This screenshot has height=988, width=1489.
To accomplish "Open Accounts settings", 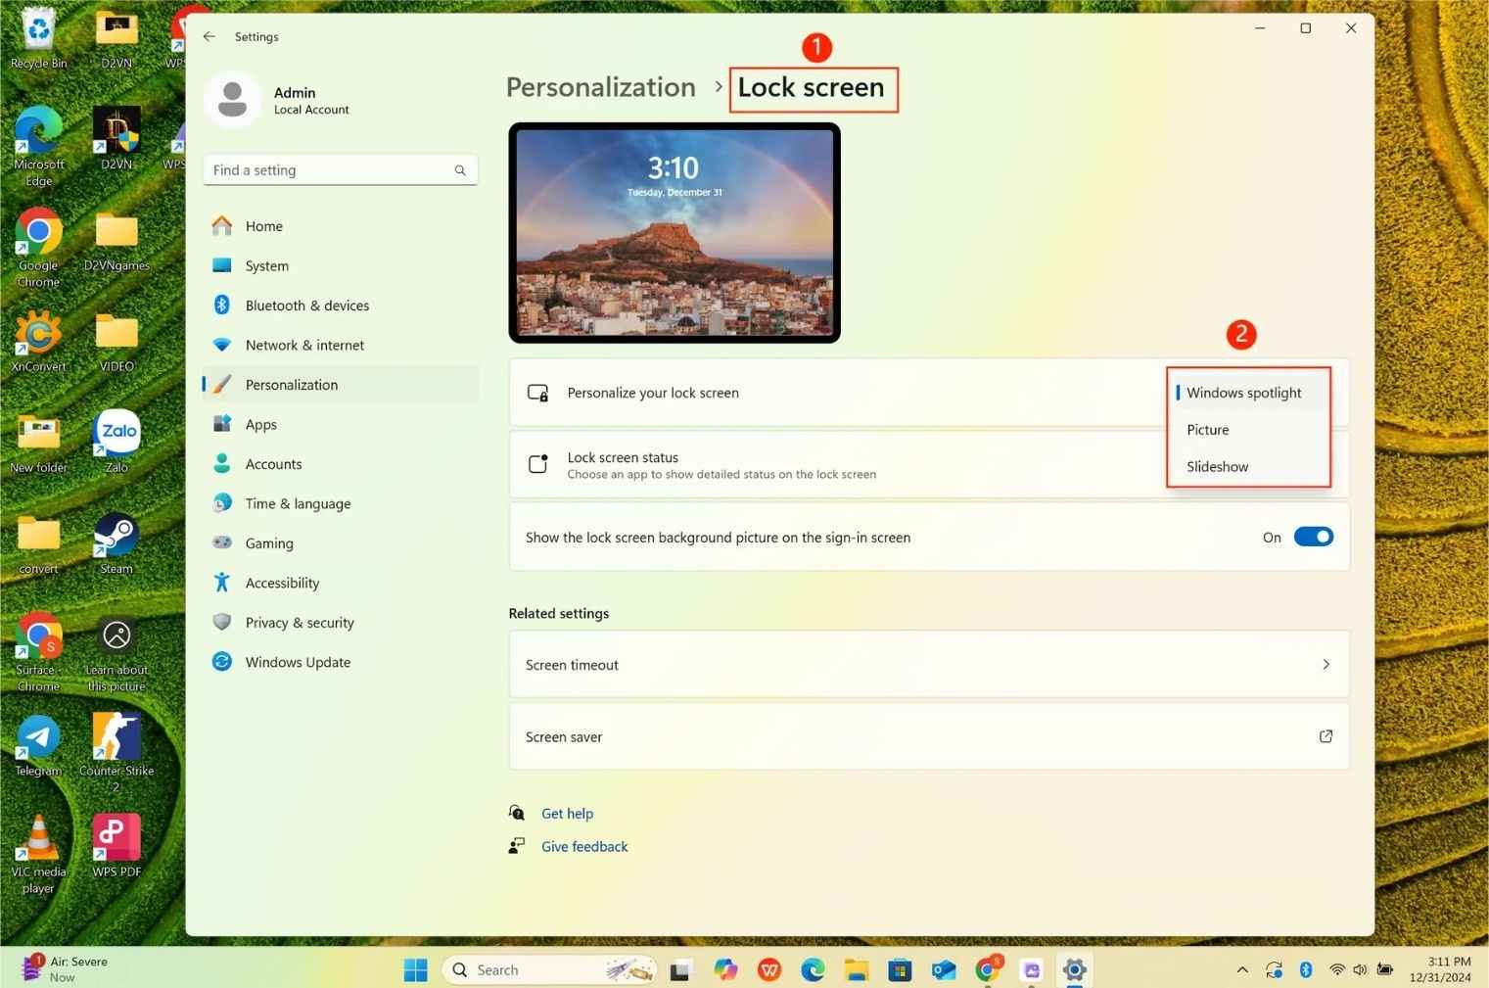I will (x=273, y=463).
